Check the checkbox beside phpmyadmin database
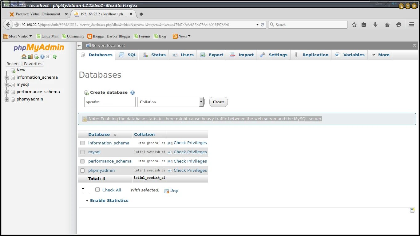The height and width of the screenshot is (236, 420). 82,170
